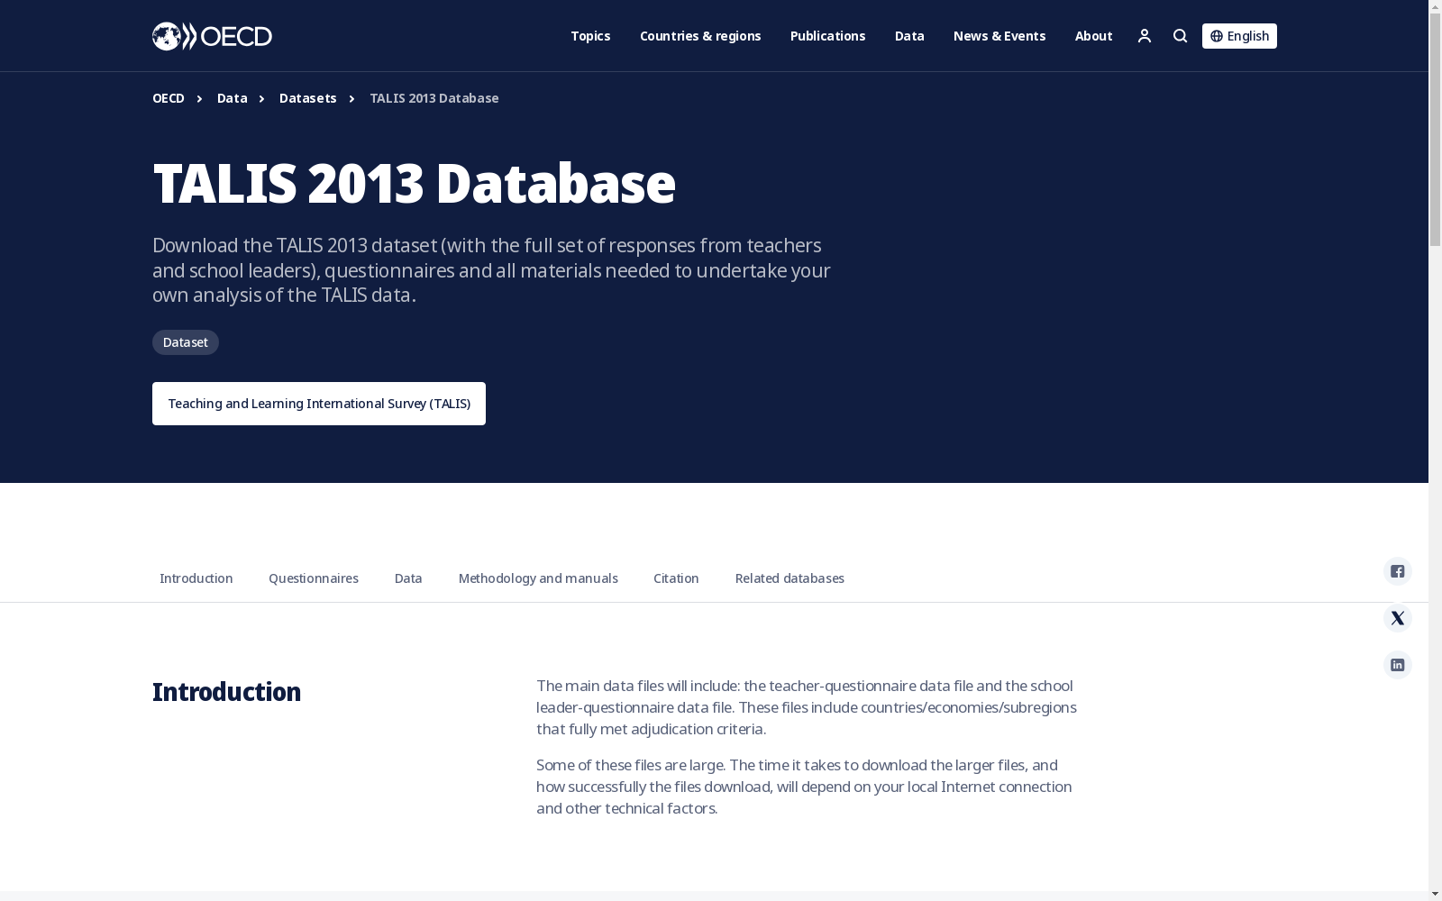Go to Data breadcrumb link

coord(232,98)
